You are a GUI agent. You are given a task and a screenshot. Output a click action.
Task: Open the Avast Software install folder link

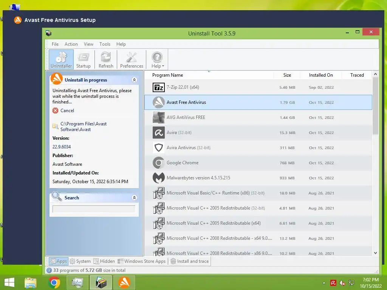point(84,126)
